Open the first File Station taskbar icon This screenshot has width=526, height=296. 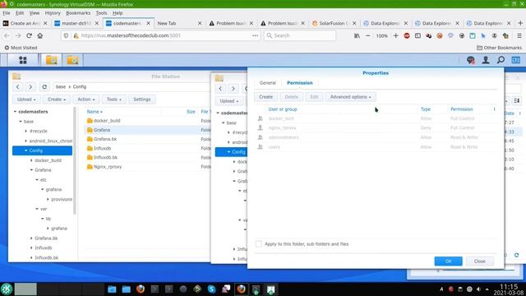point(51,60)
